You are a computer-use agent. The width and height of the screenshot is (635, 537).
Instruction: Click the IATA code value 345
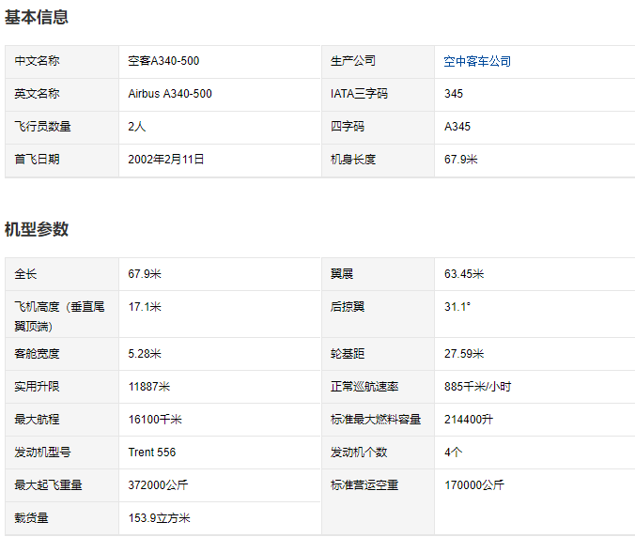[454, 94]
